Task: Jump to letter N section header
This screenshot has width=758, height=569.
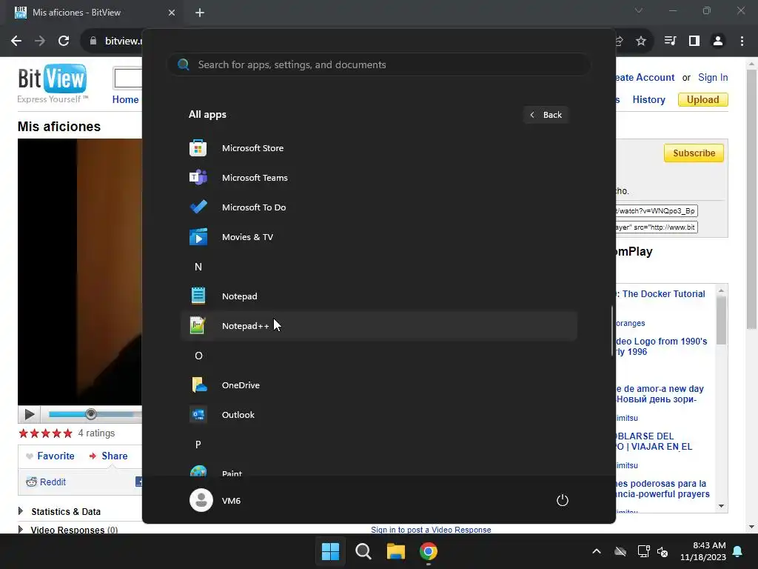Action: pyautogui.click(x=198, y=267)
